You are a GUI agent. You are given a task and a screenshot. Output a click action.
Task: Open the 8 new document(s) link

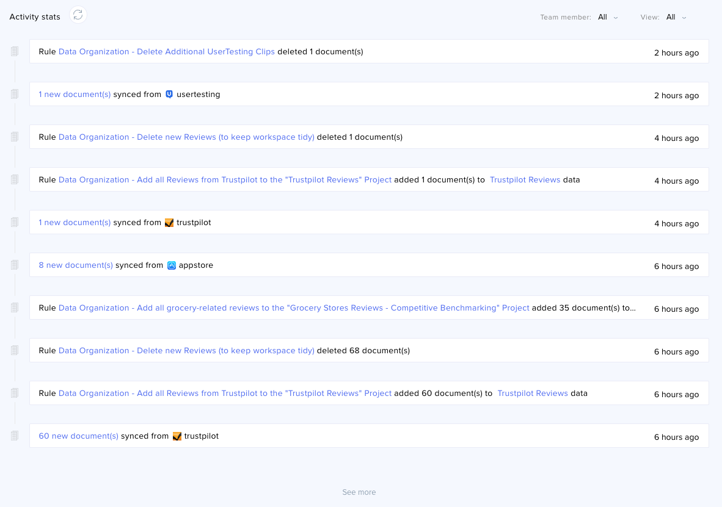point(76,265)
